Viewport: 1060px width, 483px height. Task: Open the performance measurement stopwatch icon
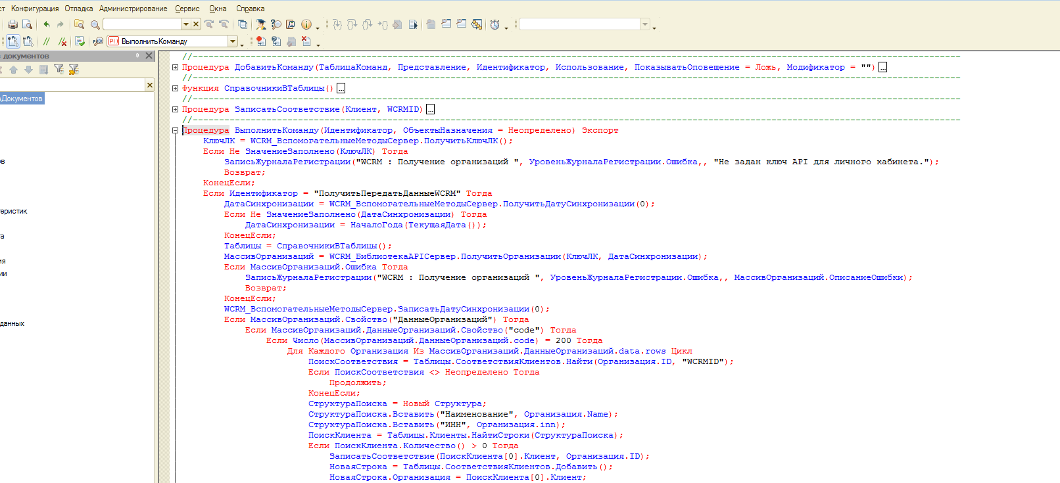[x=495, y=24]
